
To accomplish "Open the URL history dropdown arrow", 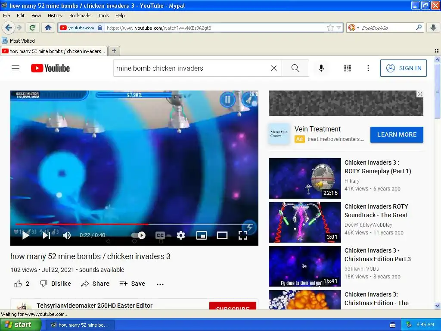I will (x=339, y=28).
